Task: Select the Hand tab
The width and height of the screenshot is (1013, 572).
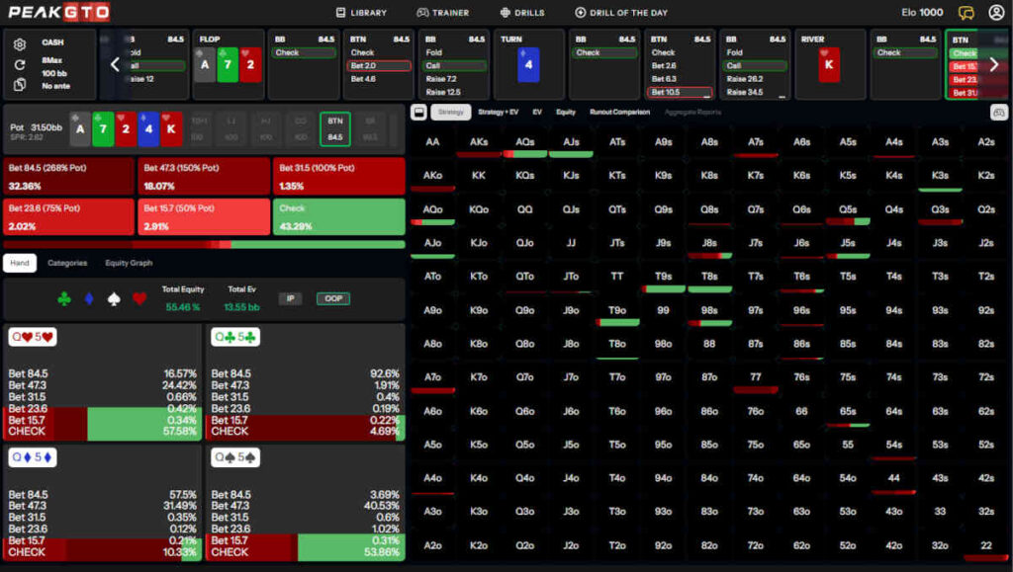Action: [20, 263]
